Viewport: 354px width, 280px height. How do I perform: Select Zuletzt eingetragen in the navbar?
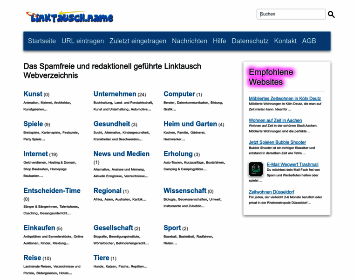pyautogui.click(x=138, y=41)
